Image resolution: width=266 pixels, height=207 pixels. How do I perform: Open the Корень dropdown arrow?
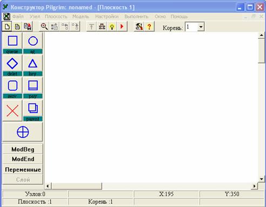[201, 27]
